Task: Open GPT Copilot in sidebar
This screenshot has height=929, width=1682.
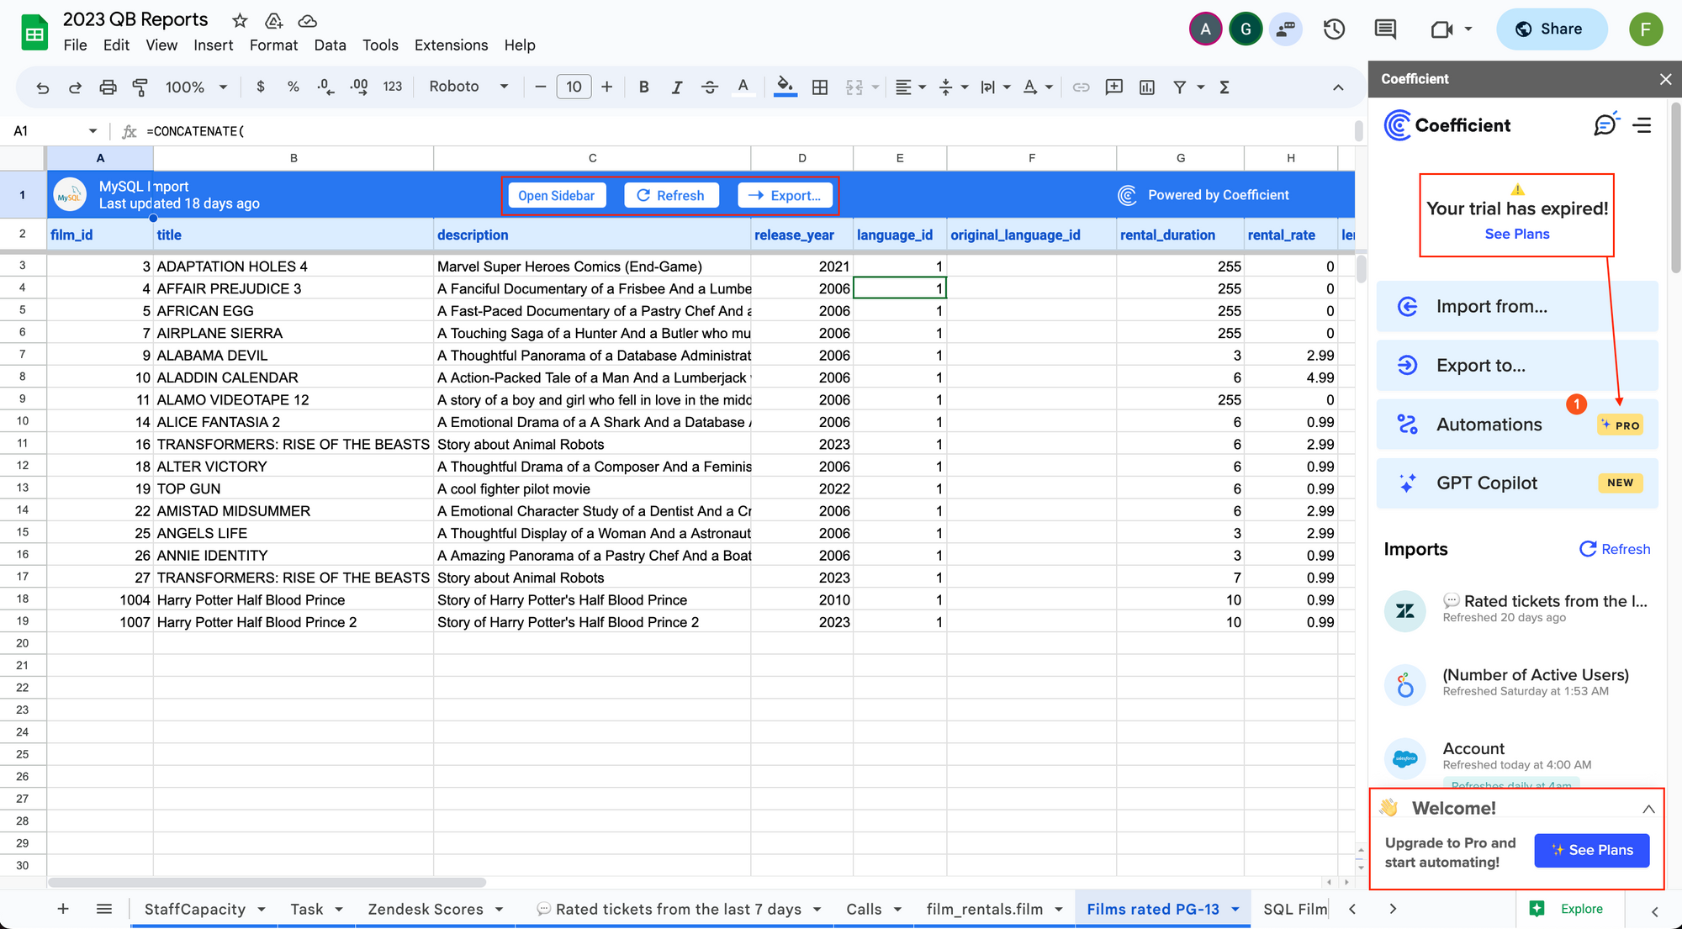Action: pyautogui.click(x=1517, y=483)
